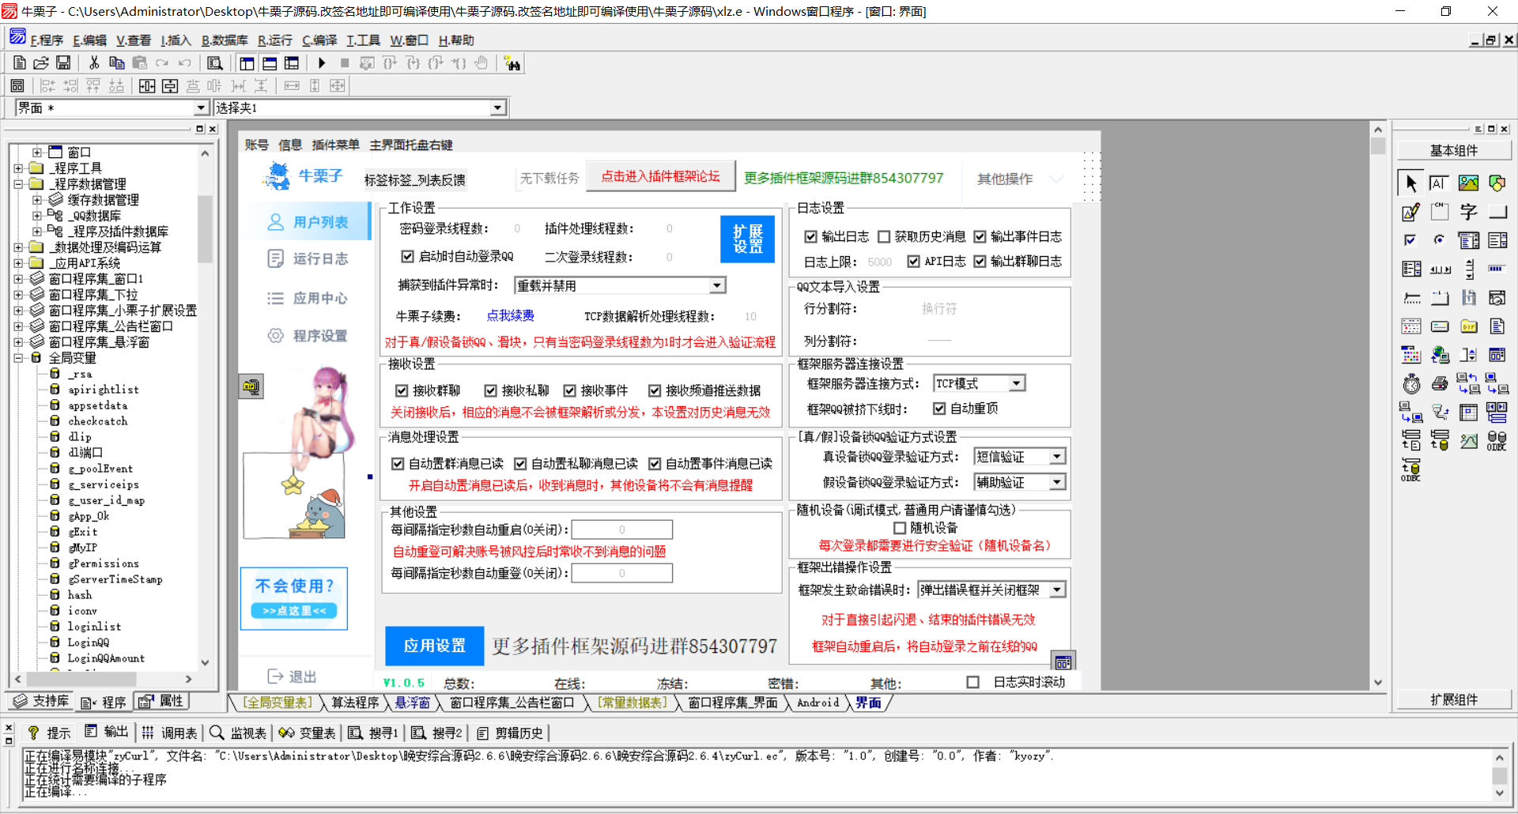The image size is (1518, 814).
Task: Select the arrow pointer tool in 基本组件 palette
Action: (1410, 183)
